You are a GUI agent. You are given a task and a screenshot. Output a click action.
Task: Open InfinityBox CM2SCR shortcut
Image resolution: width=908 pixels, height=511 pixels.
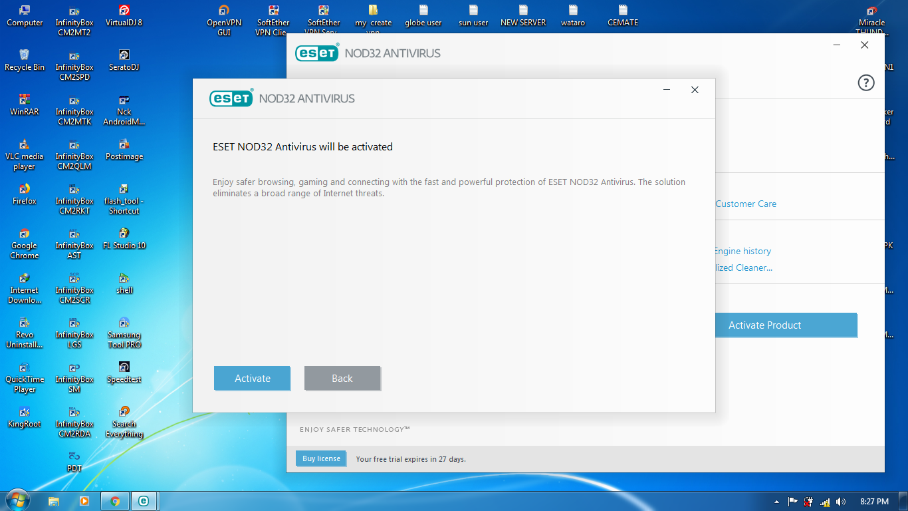pyautogui.click(x=74, y=289)
